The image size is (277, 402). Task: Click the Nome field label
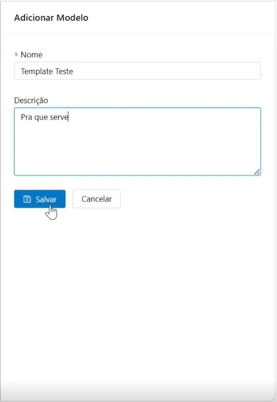pyautogui.click(x=32, y=55)
